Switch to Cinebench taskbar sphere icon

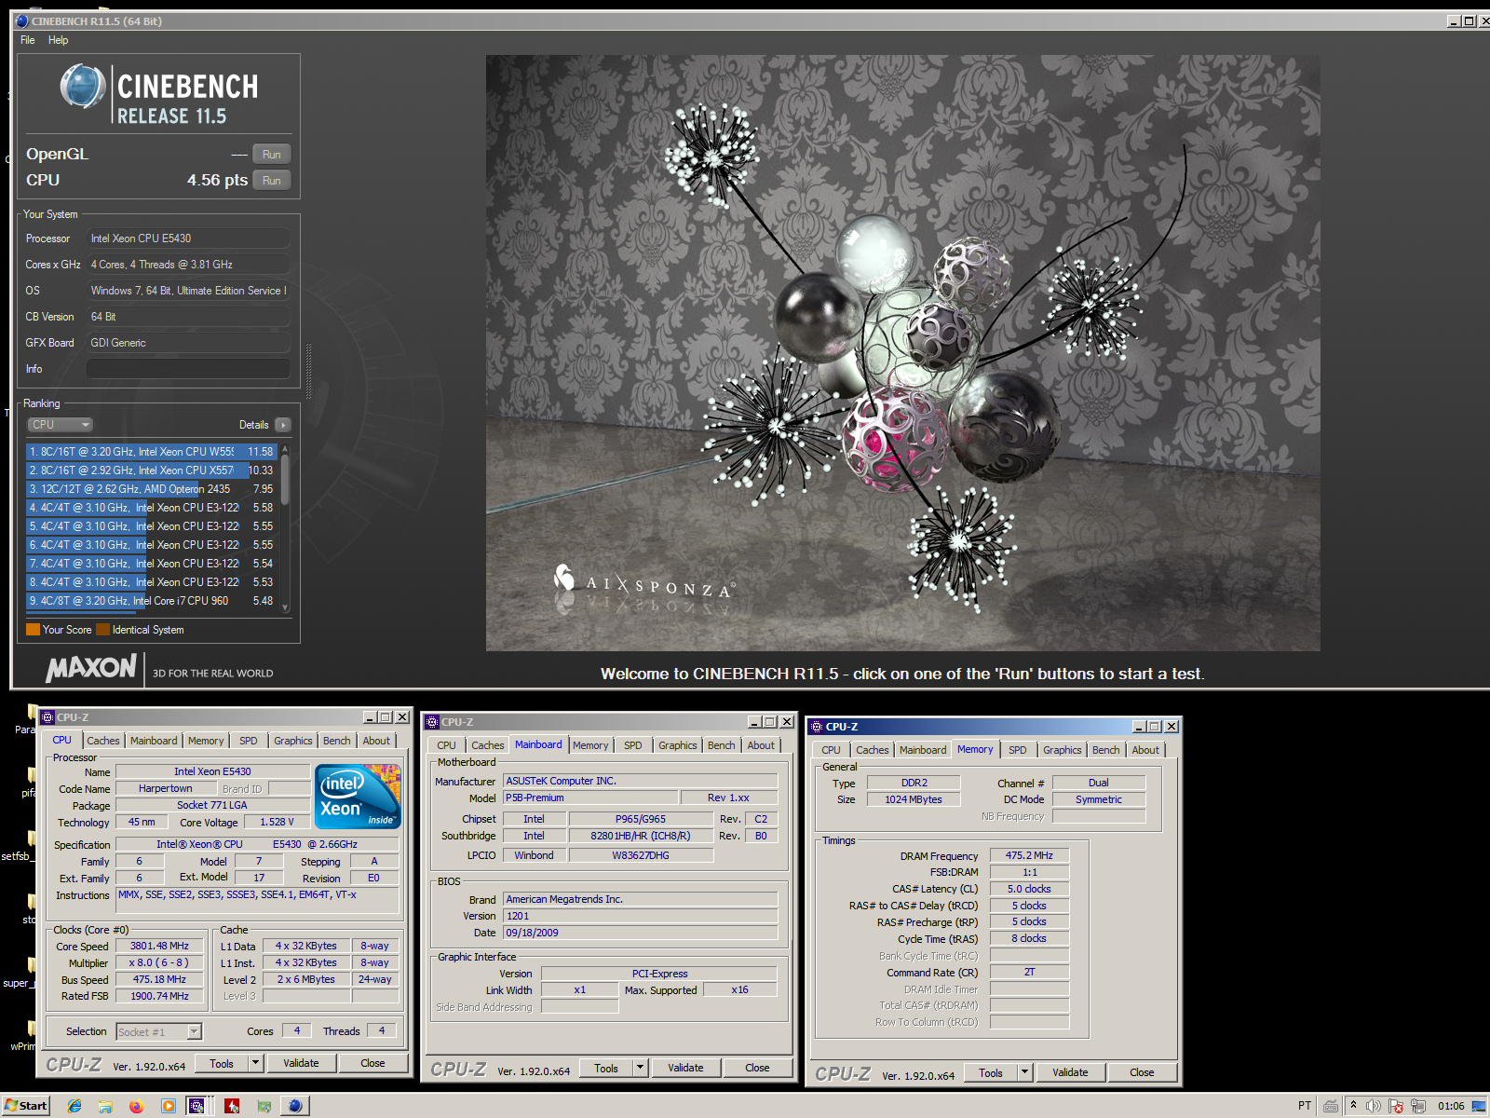click(x=295, y=1106)
